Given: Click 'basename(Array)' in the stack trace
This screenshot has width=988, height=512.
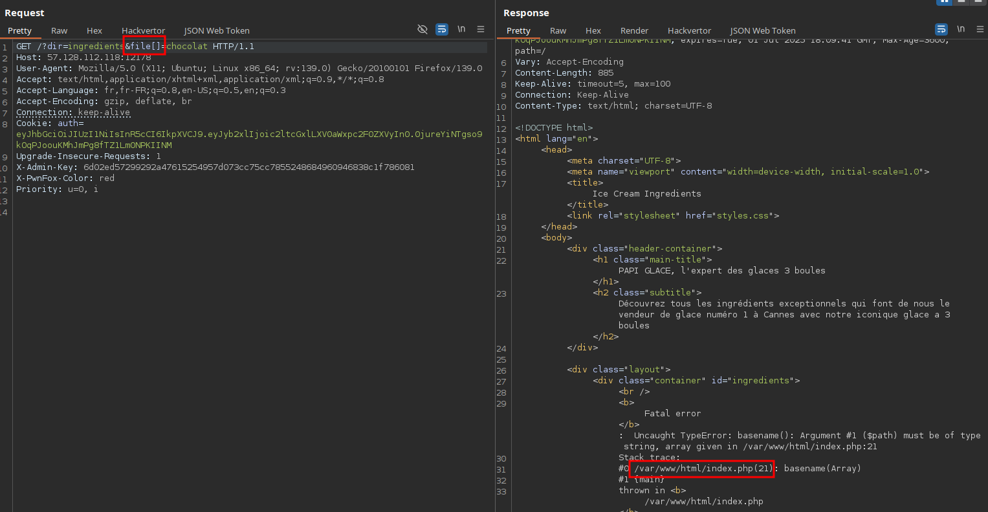Looking at the screenshot, I should click(x=823, y=469).
